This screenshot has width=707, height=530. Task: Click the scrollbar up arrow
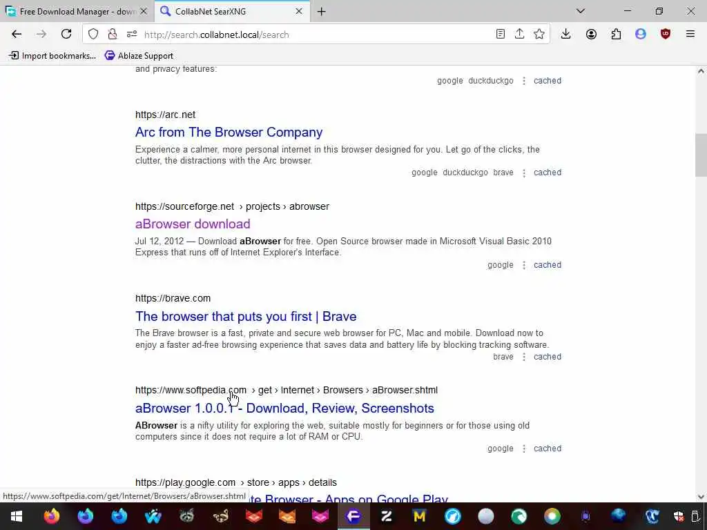coord(701,71)
